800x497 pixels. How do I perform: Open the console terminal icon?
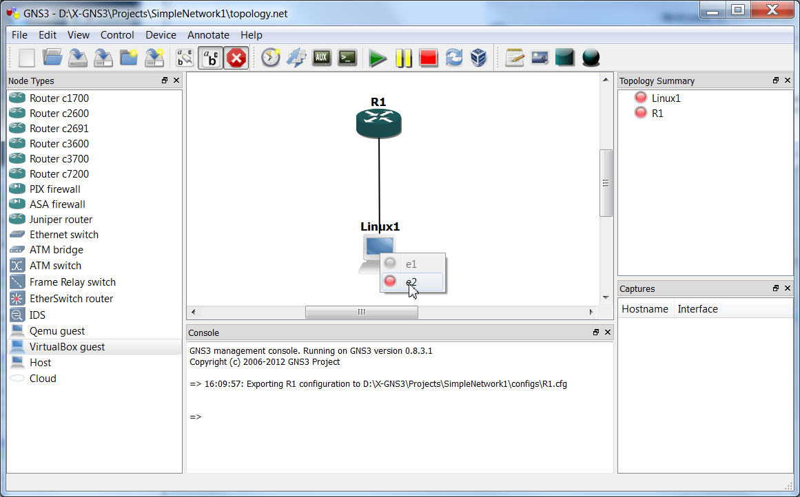pyautogui.click(x=347, y=58)
